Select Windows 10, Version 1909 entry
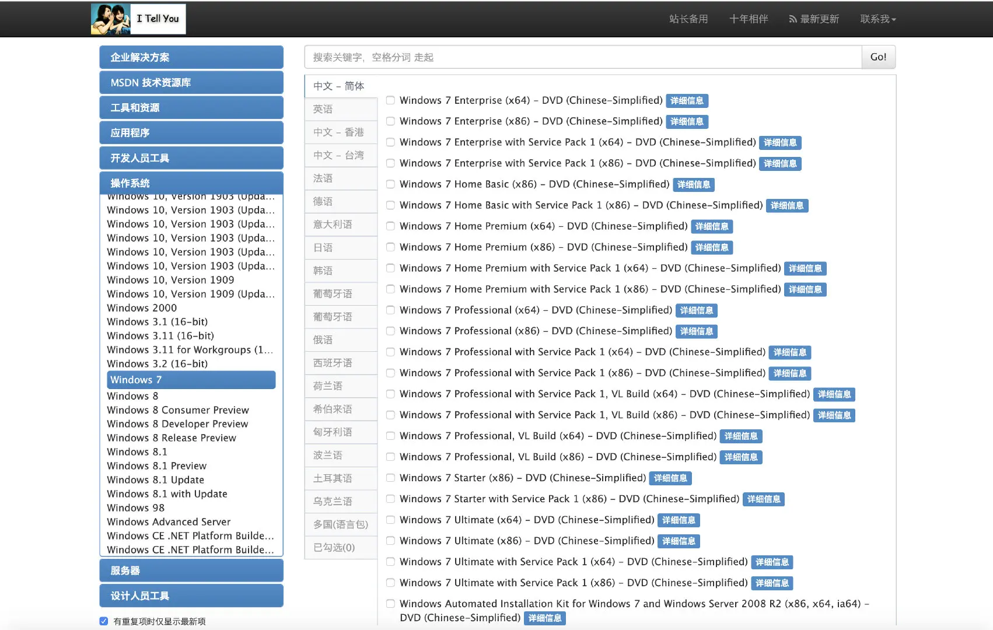Screen dimensions: 993x630 click(170, 280)
